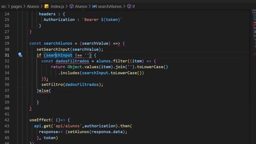Click line number 37 in the gutter
The width and height of the screenshot is (256, 144).
click(7, 91)
